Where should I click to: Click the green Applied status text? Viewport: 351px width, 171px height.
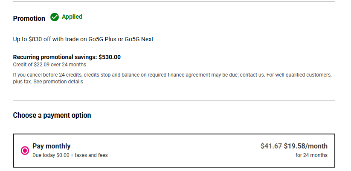pyautogui.click(x=72, y=17)
